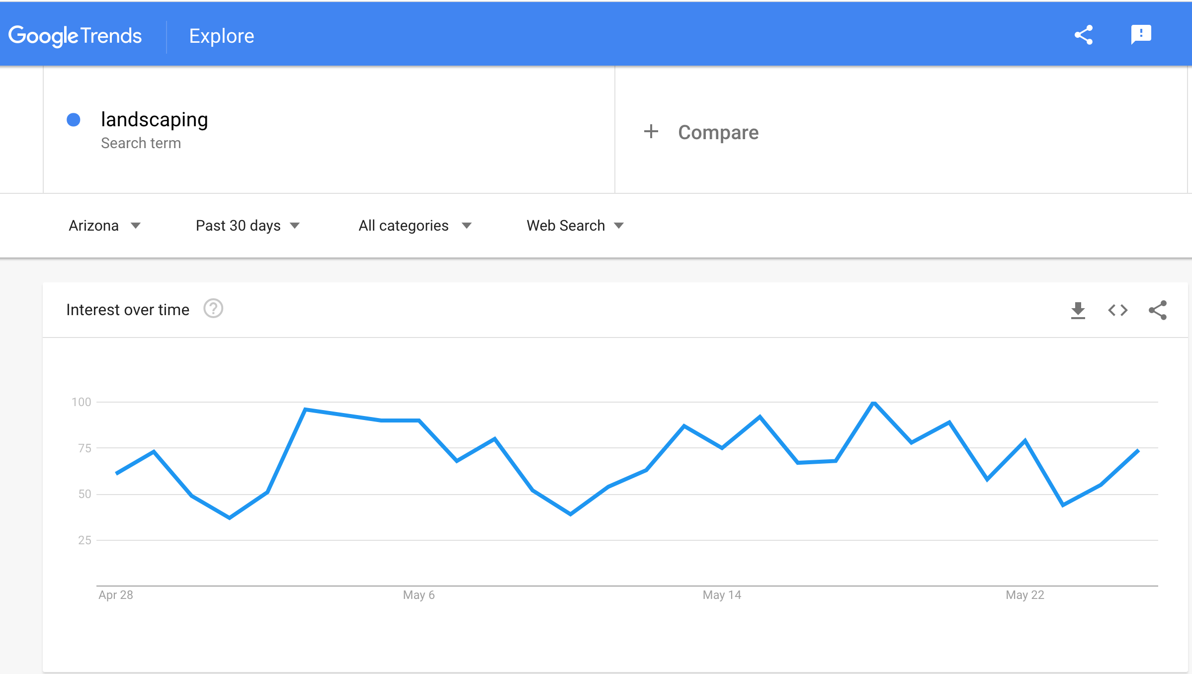Click the Compare text to add term
Viewport: 1192px width, 674px height.
[x=718, y=132]
